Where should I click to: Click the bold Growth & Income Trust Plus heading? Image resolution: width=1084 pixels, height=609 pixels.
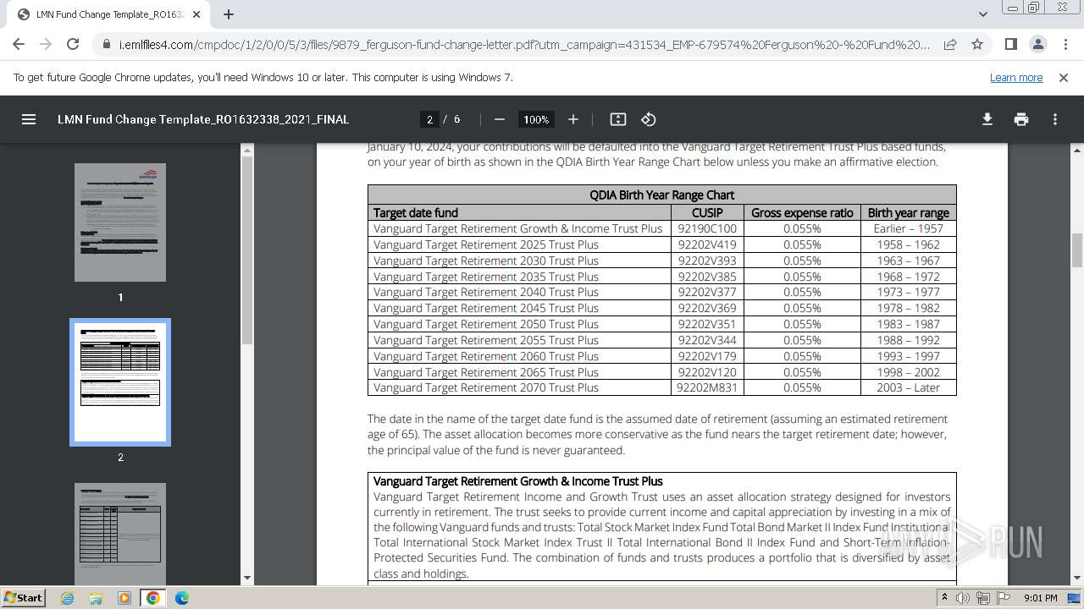tap(518, 481)
